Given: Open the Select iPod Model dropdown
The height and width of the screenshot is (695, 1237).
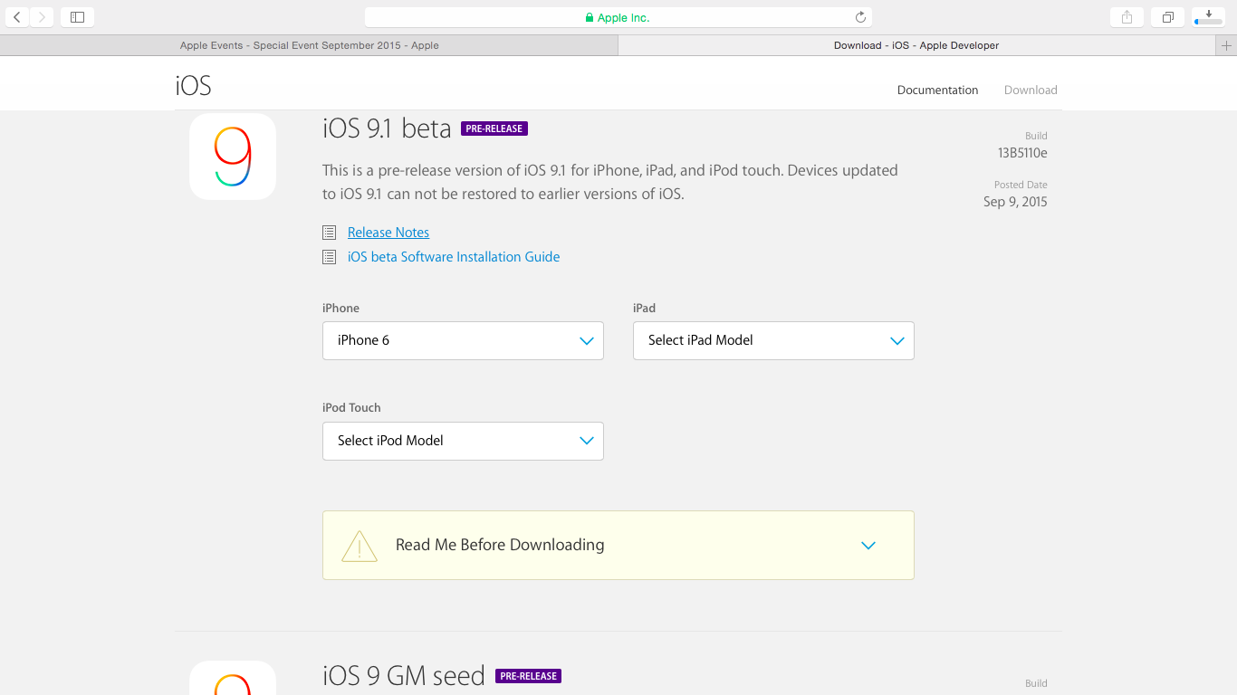Looking at the screenshot, I should click(463, 441).
